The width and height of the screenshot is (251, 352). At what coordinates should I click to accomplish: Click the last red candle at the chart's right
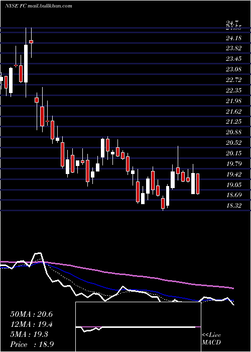point(198,184)
